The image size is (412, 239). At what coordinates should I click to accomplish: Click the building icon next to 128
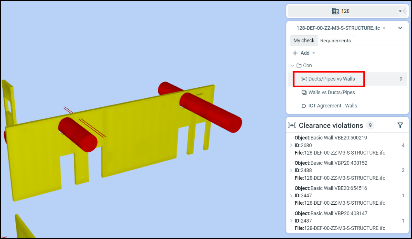(335, 11)
